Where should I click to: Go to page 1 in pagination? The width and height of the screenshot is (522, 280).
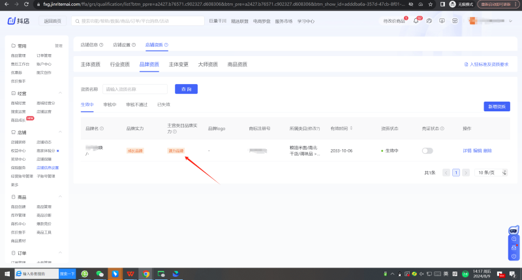pos(456,173)
